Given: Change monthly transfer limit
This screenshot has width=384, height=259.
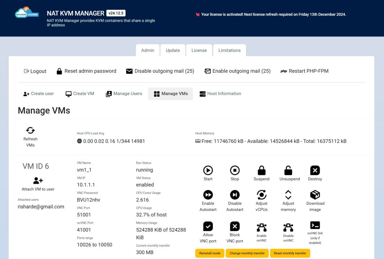Looking at the screenshot, I should [x=247, y=253].
